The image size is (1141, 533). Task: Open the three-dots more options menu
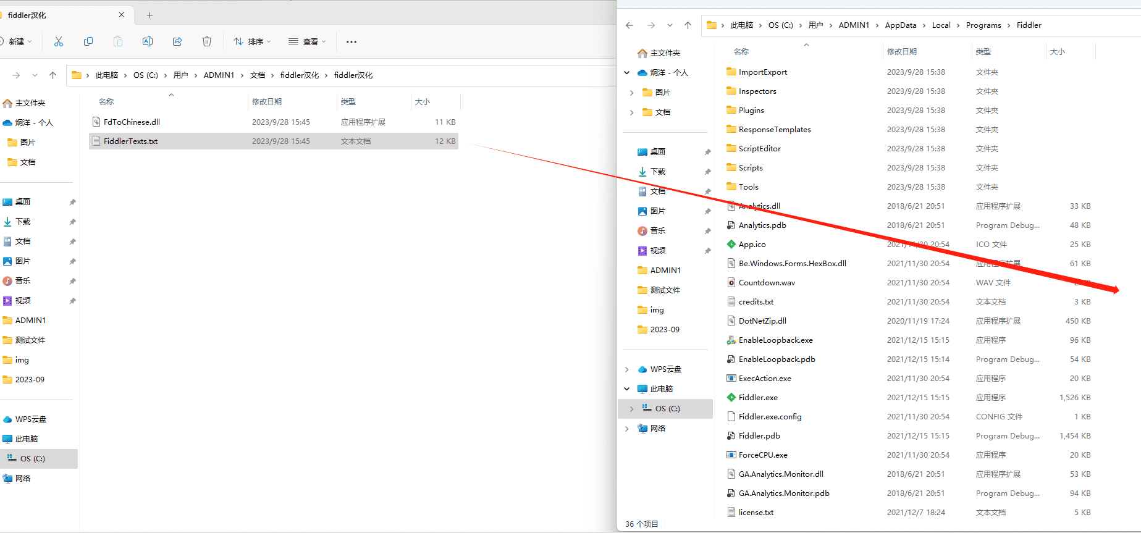pos(352,41)
